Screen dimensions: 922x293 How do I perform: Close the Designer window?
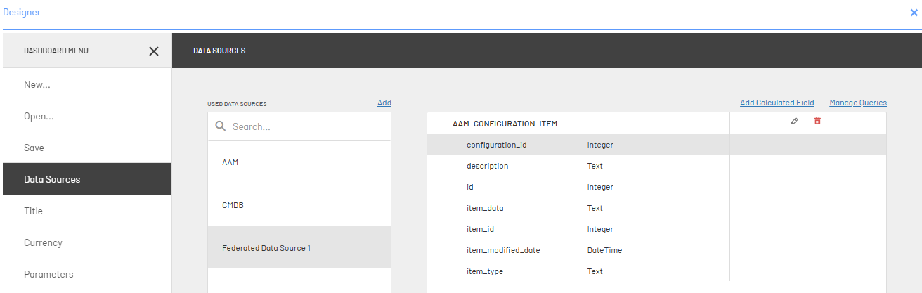click(914, 13)
